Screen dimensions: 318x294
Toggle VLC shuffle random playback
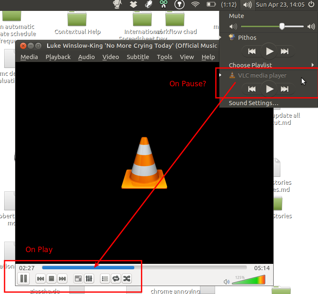point(127,279)
